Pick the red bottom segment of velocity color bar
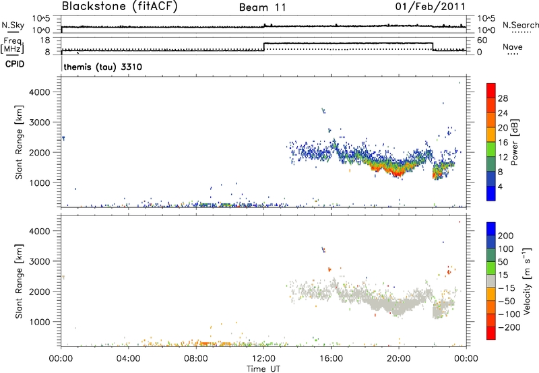Image resolution: width=539 pixels, height=373 pixels. (491, 333)
